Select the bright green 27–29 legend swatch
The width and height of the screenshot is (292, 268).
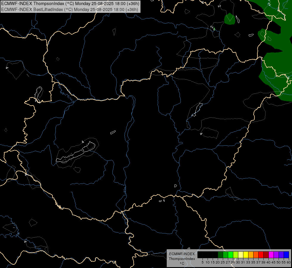pos(231,255)
